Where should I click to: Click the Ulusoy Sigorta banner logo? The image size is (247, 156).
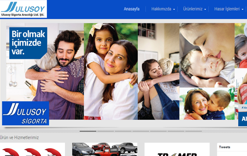tap(26, 113)
